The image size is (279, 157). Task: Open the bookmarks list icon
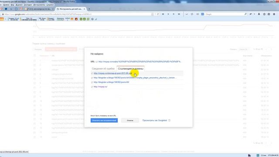tap(269, 14)
